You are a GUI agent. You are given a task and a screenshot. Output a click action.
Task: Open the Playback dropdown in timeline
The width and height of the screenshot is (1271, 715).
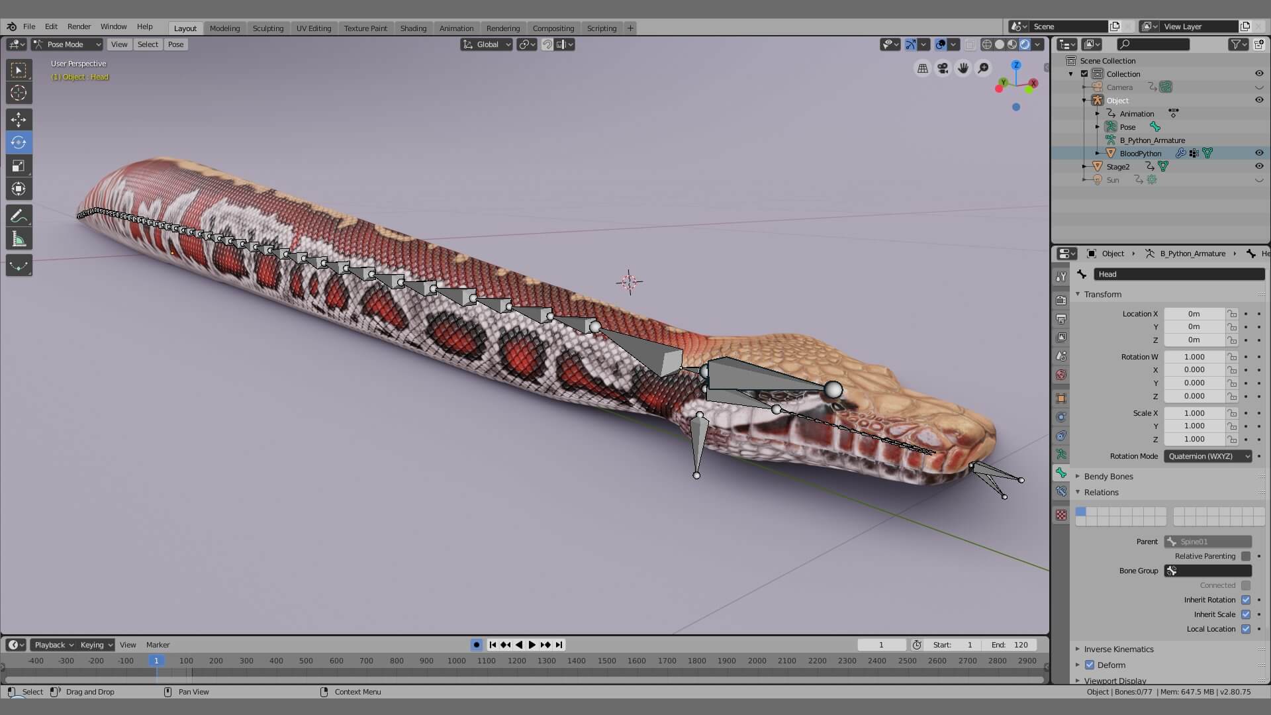[53, 645]
